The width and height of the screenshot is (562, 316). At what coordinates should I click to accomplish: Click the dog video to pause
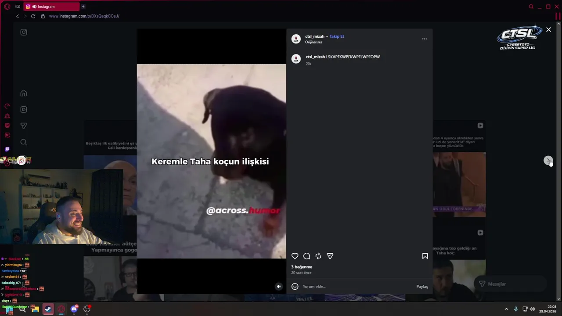tap(211, 161)
